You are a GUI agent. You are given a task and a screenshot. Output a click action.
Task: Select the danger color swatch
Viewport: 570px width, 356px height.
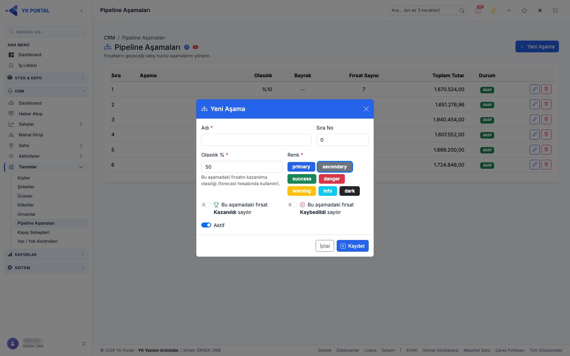tap(332, 179)
